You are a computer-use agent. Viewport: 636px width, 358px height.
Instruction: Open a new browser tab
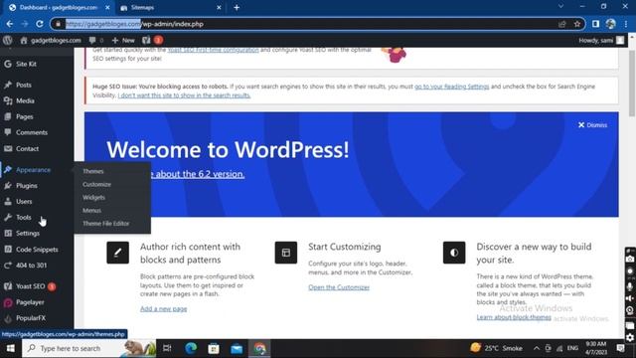click(237, 7)
